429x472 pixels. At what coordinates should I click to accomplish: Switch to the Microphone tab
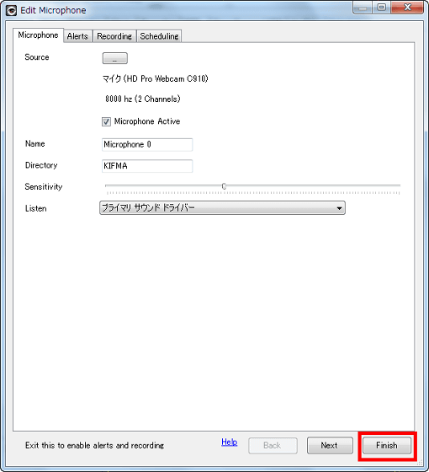coord(38,35)
